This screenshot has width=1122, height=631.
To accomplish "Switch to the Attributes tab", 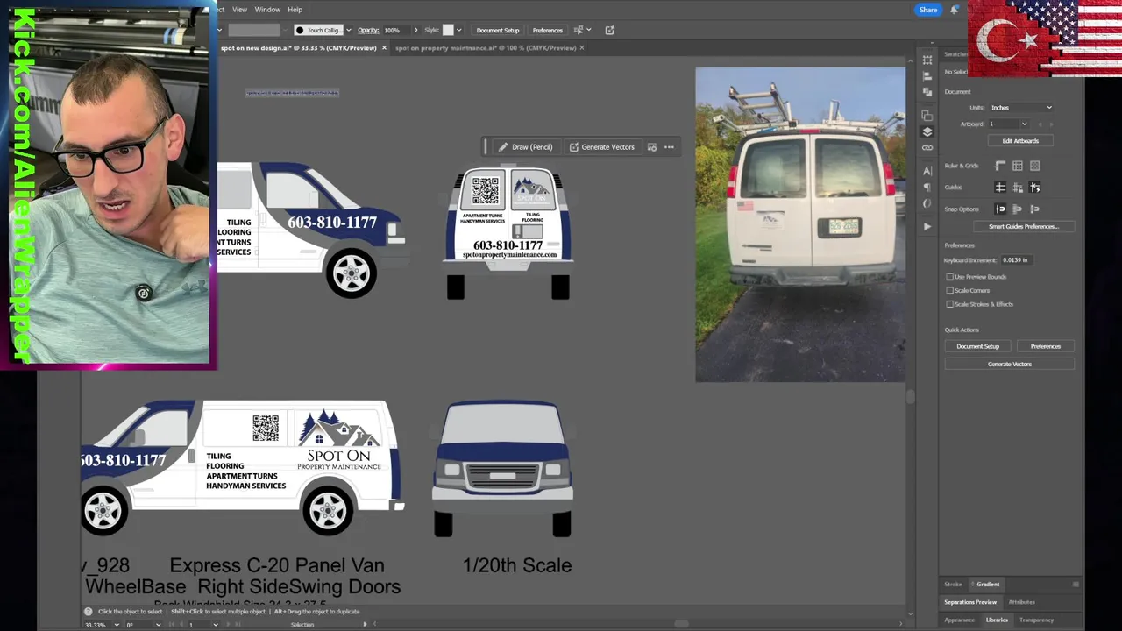I will coord(1021,602).
